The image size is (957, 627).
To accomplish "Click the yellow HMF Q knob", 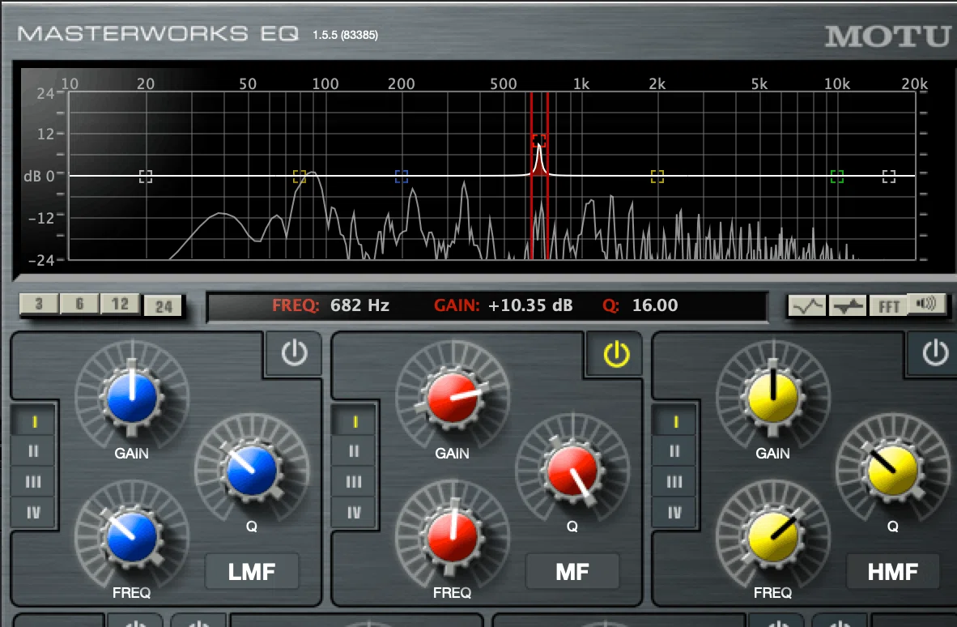I will click(x=893, y=470).
